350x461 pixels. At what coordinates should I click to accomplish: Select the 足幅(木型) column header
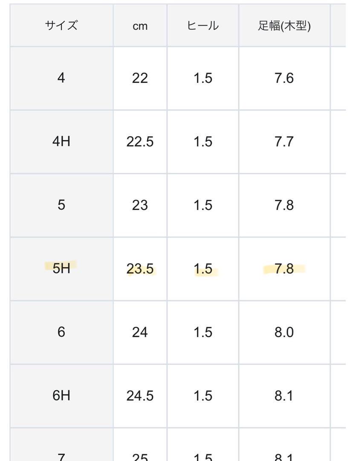[x=284, y=26]
